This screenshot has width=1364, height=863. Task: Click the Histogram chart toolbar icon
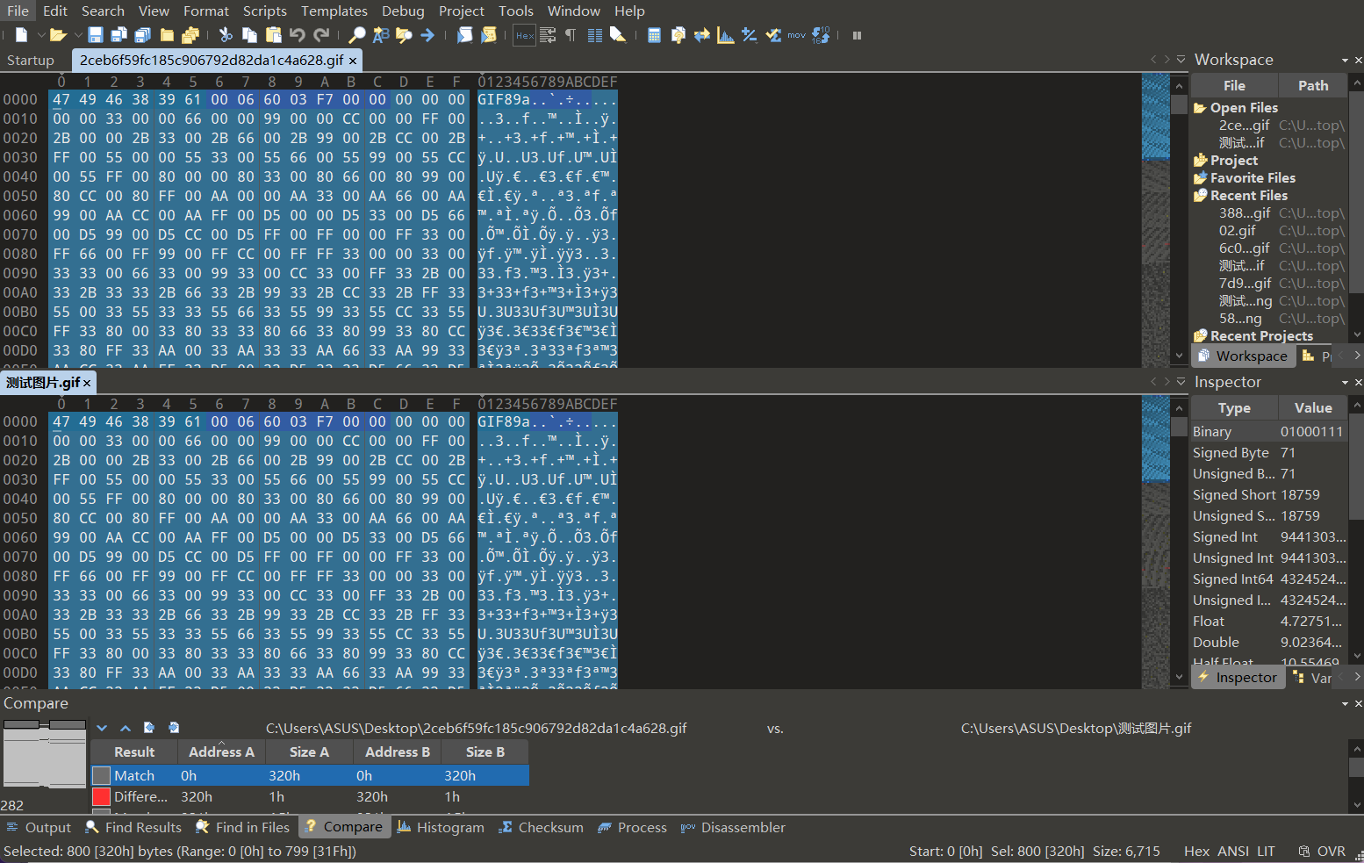[x=725, y=35]
